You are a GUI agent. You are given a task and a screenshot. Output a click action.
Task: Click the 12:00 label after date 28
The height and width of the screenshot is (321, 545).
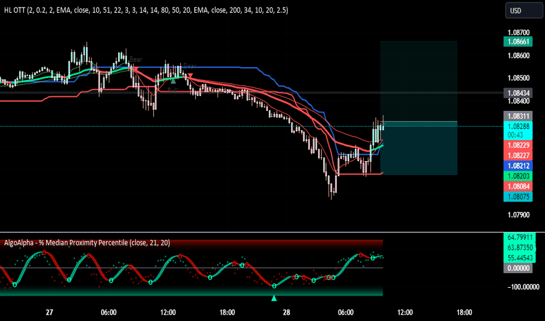(x=405, y=312)
